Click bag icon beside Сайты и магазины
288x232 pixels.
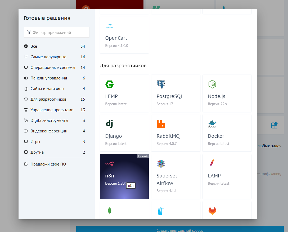(26, 89)
